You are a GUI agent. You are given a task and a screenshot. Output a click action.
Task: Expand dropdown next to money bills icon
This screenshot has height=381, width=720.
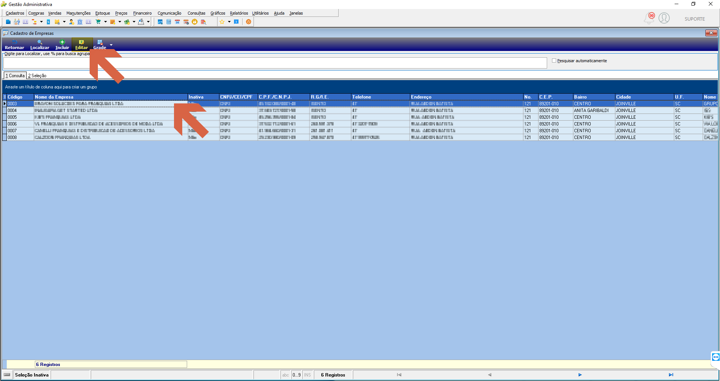click(x=134, y=22)
